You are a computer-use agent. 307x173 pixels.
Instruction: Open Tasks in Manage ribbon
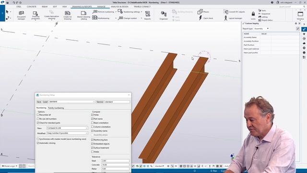point(262,11)
